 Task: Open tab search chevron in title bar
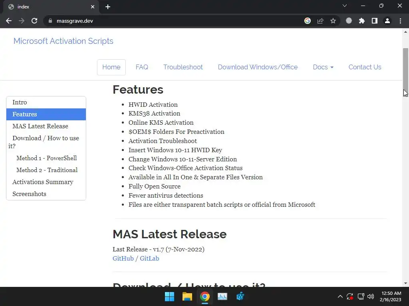[345, 6]
